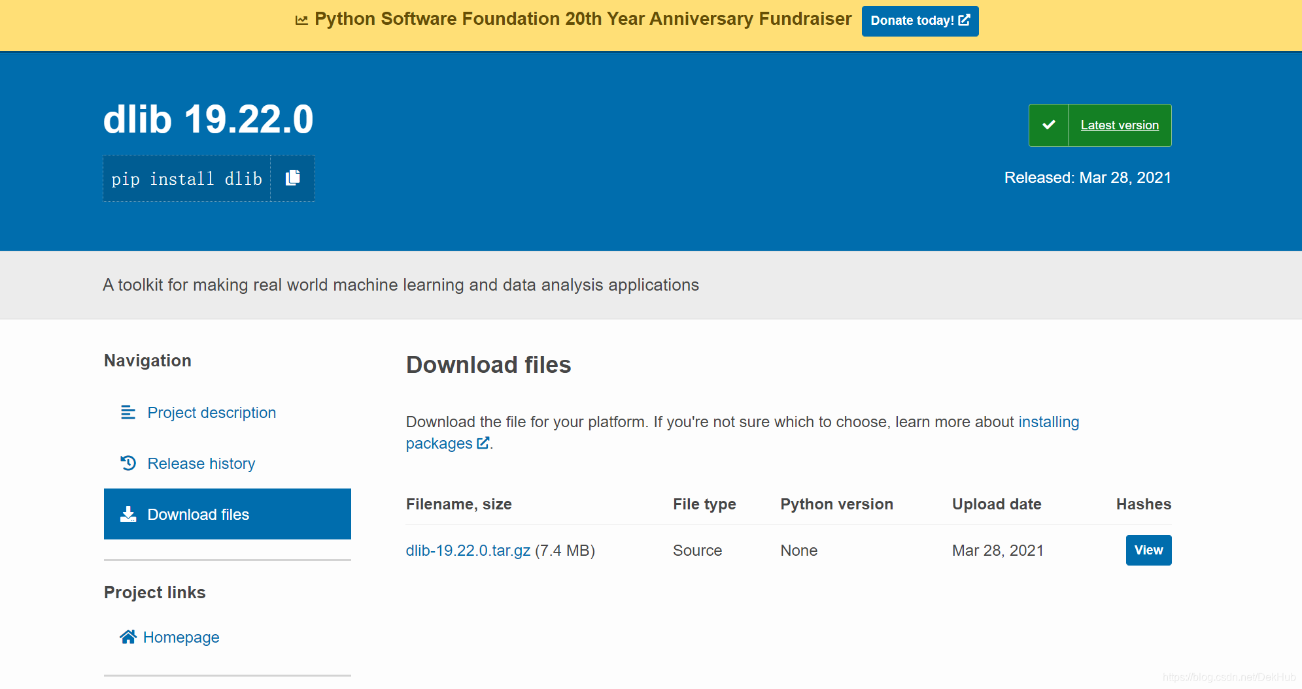This screenshot has width=1302, height=689.
Task: Click the toolkit summary description text
Action: click(401, 285)
